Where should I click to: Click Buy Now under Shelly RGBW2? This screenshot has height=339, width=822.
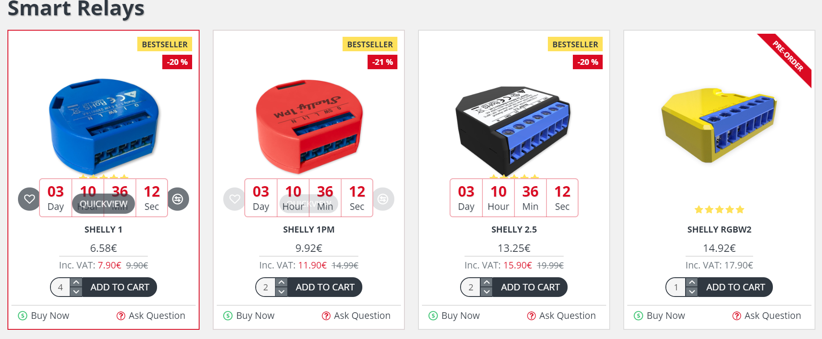pos(660,316)
